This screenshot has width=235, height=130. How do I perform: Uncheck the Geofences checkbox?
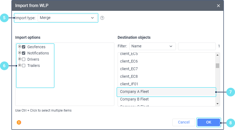tap(24, 47)
